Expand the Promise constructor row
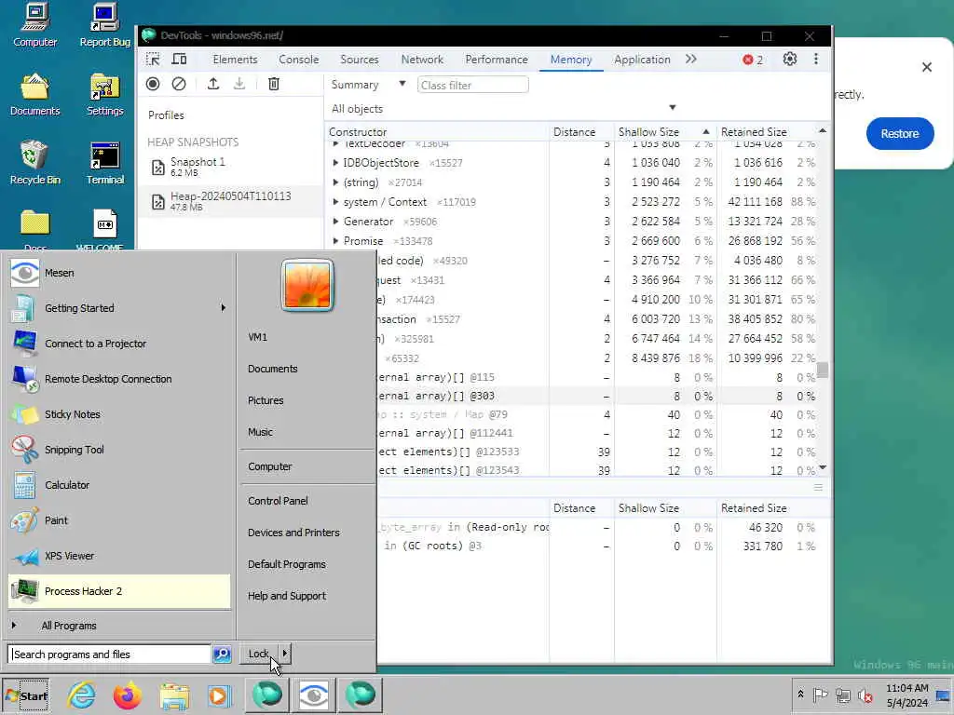 pyautogui.click(x=335, y=241)
